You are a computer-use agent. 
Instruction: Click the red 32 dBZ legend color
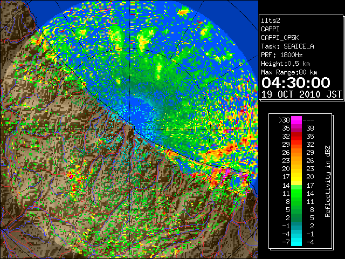pos(296,136)
